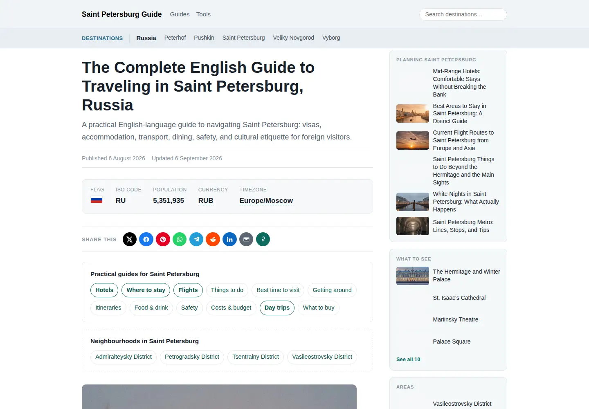Open the Hotels practical guide
This screenshot has height=409, width=589.
tap(104, 290)
